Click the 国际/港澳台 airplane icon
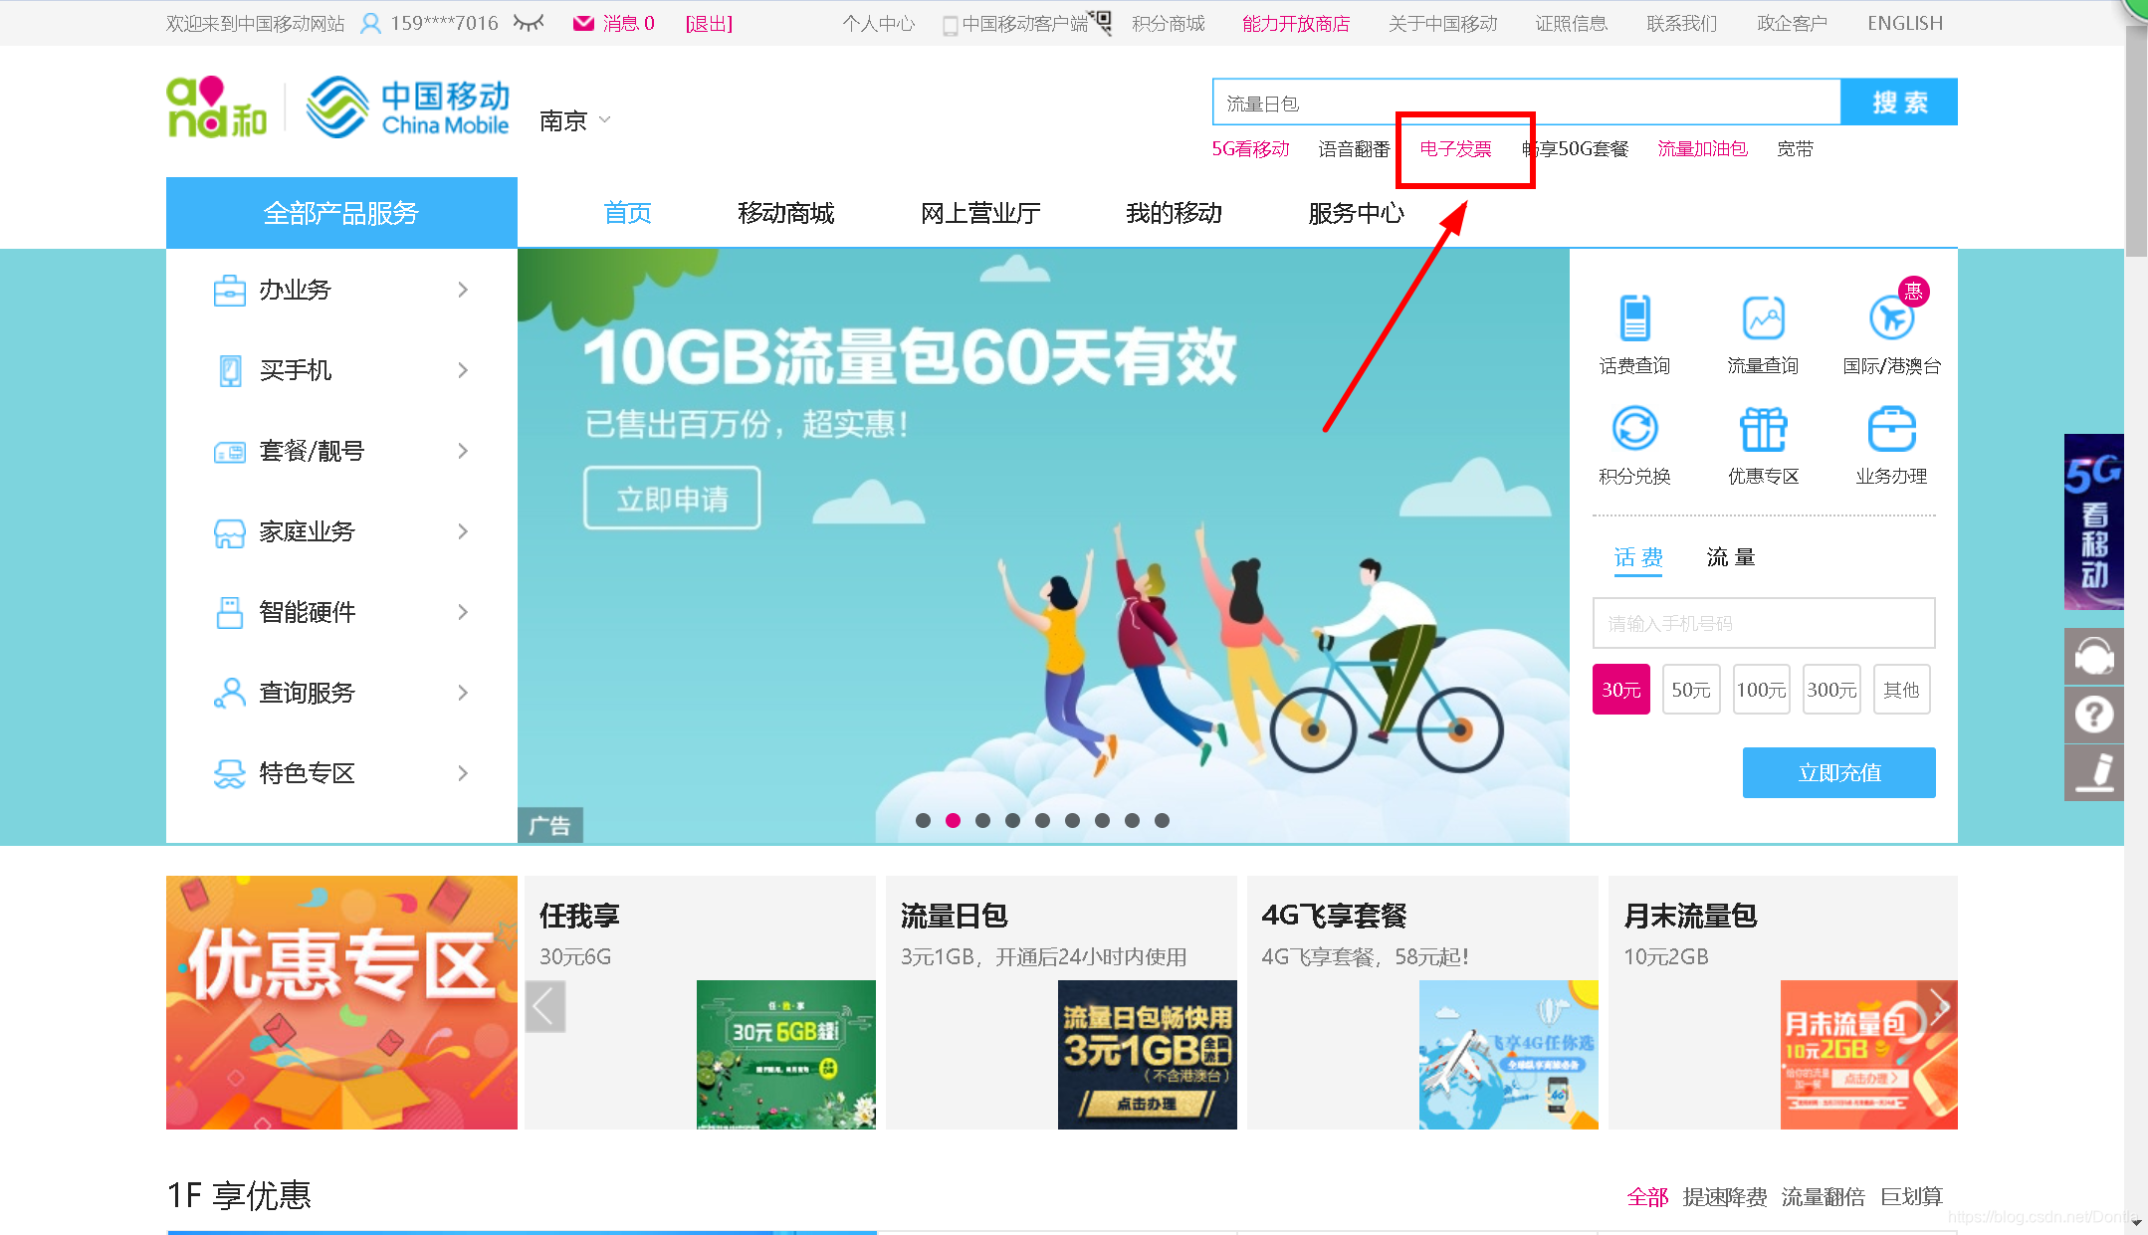2148x1235 pixels. (1891, 318)
